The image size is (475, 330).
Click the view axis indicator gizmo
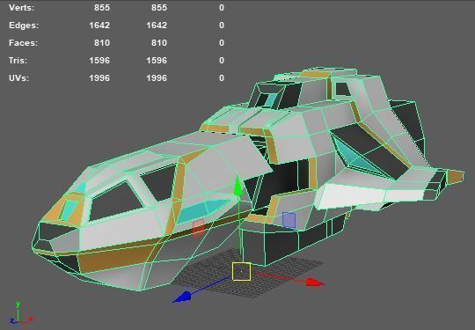(x=20, y=312)
